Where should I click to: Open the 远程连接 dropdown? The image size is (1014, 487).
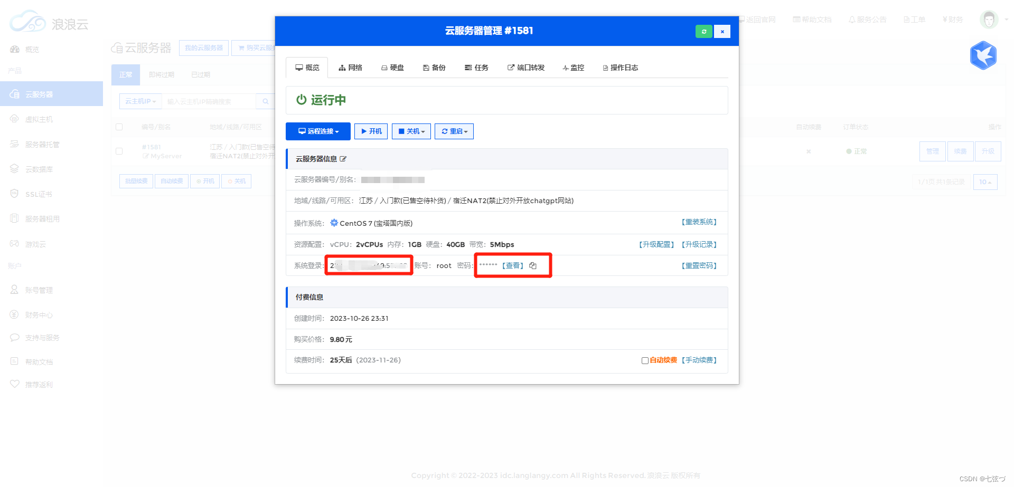pos(317,131)
